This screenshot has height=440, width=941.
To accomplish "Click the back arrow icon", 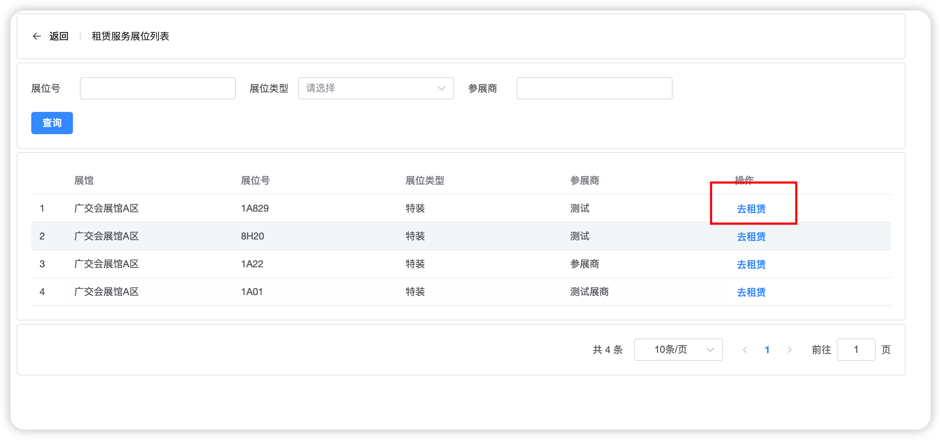I will 36,36.
